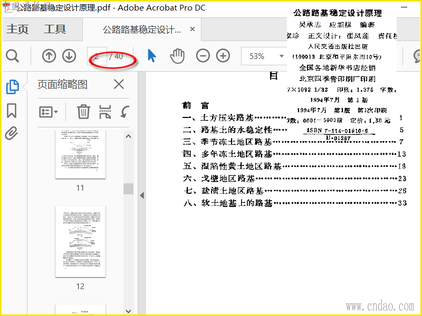Select the 公路路基稳定设计 document tab
The image size is (422, 316).
click(142, 29)
